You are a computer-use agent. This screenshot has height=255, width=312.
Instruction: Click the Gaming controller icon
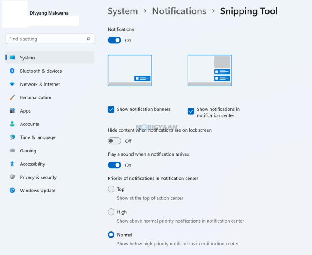click(12, 150)
